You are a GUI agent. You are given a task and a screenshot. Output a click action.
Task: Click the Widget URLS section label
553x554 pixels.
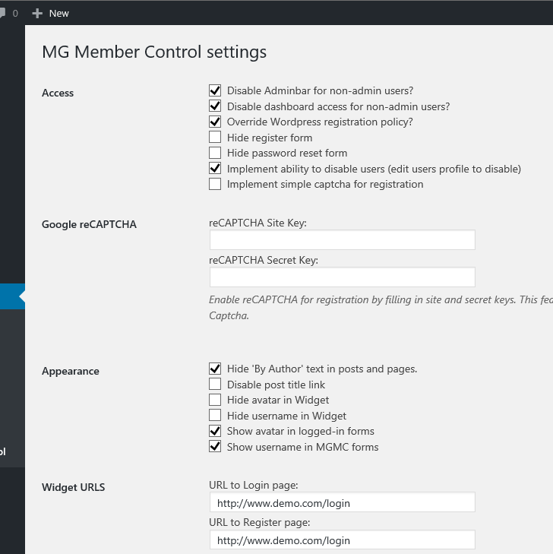tap(74, 487)
